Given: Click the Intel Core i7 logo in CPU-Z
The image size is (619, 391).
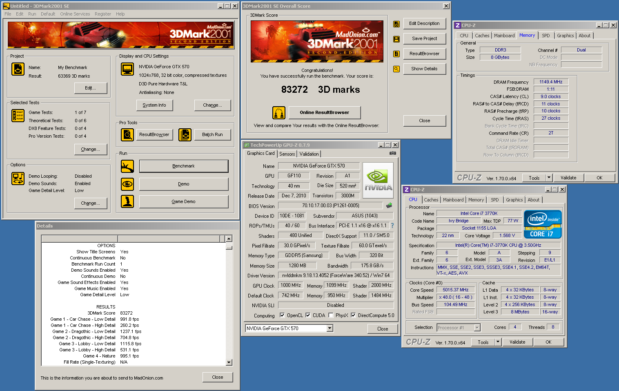Looking at the screenshot, I should click(543, 224).
